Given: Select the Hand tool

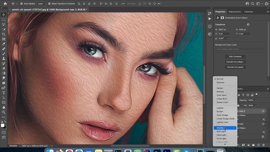Looking at the screenshot, I should tap(4, 107).
